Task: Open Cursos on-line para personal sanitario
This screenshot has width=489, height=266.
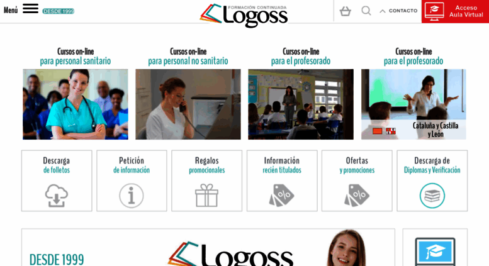Action: [x=75, y=57]
